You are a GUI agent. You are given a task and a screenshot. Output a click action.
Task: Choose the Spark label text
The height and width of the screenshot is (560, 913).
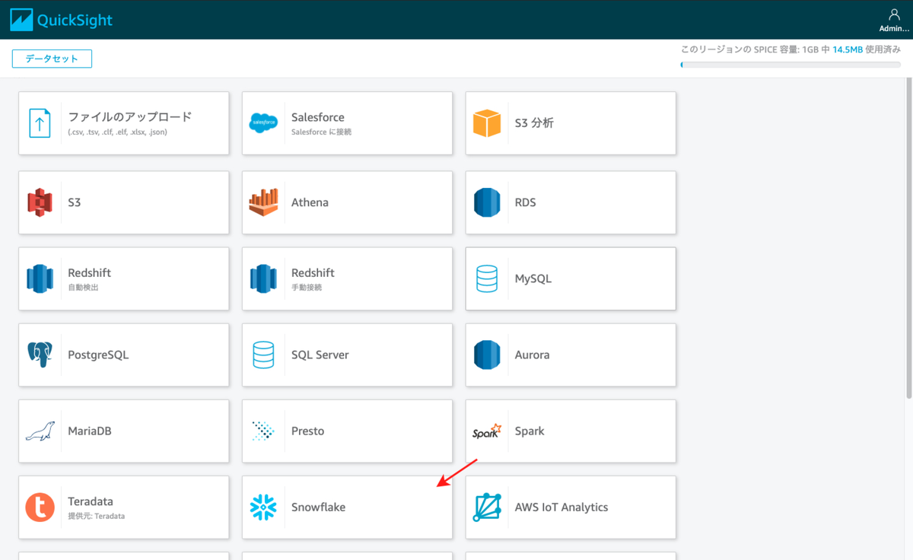click(x=530, y=431)
